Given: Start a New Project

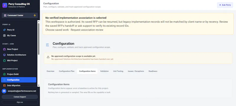Looking at the screenshot, I should pos(19,49).
